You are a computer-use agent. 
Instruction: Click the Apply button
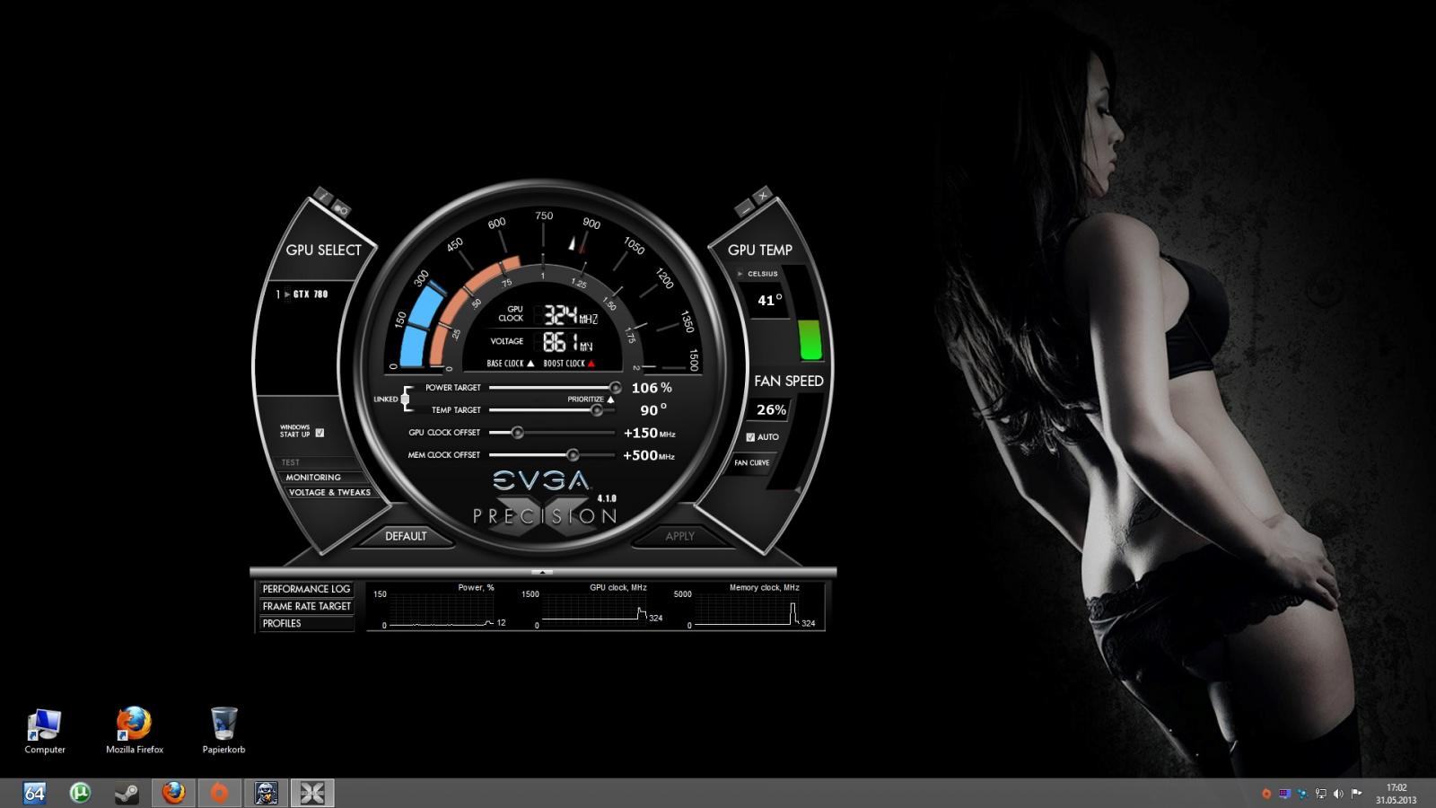[x=679, y=536]
